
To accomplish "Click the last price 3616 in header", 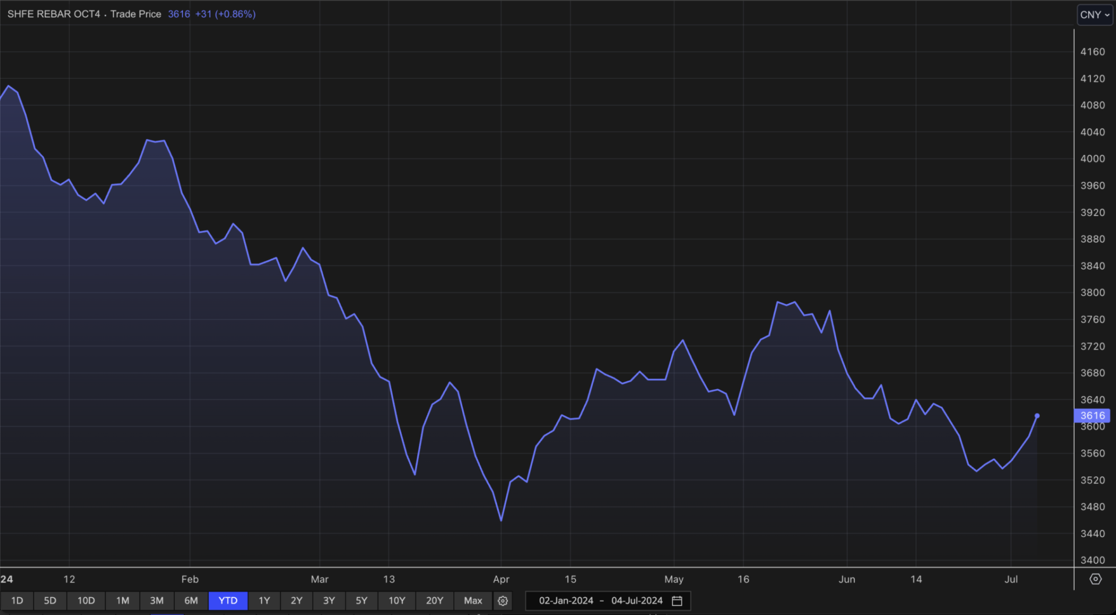I will coord(179,14).
